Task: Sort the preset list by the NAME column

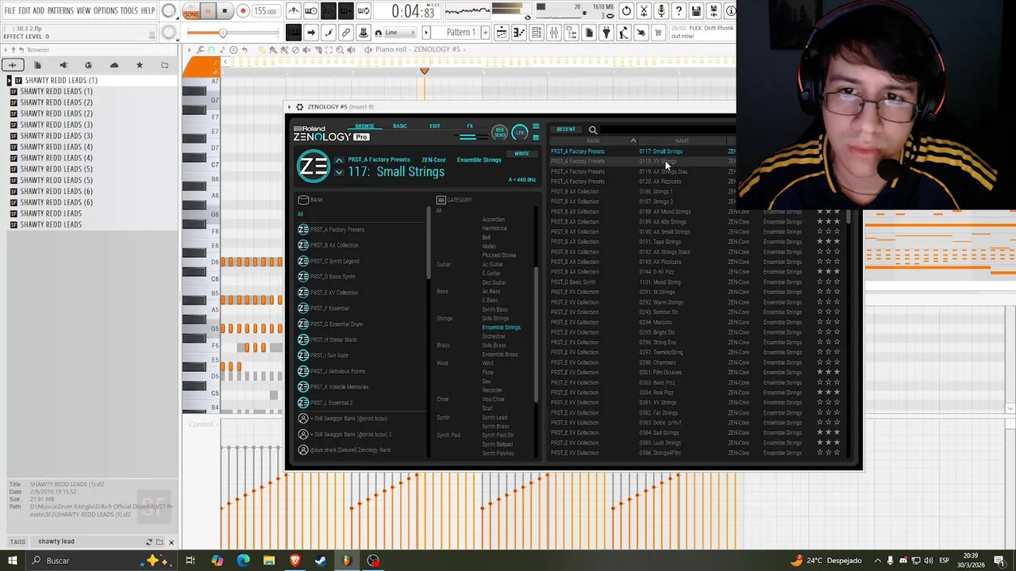Action: 682,140
